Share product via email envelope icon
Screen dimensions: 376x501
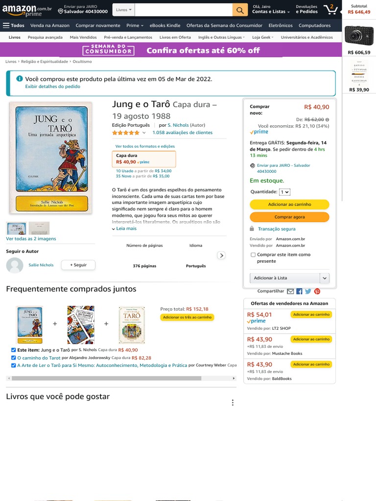click(290, 291)
